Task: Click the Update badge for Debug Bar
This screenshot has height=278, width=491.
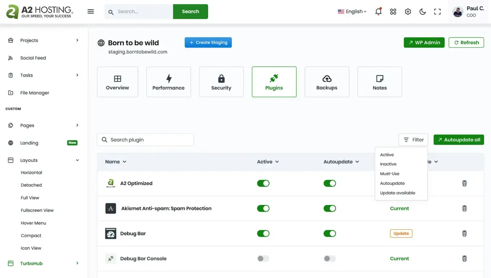Action: coord(401,234)
